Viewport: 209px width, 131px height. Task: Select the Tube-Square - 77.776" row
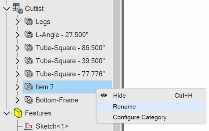pyautogui.click(x=70, y=74)
